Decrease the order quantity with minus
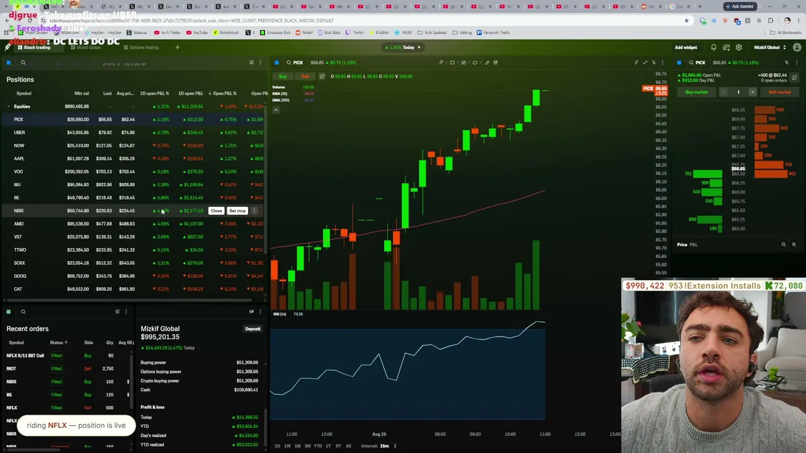The height and width of the screenshot is (453, 806). tap(724, 92)
